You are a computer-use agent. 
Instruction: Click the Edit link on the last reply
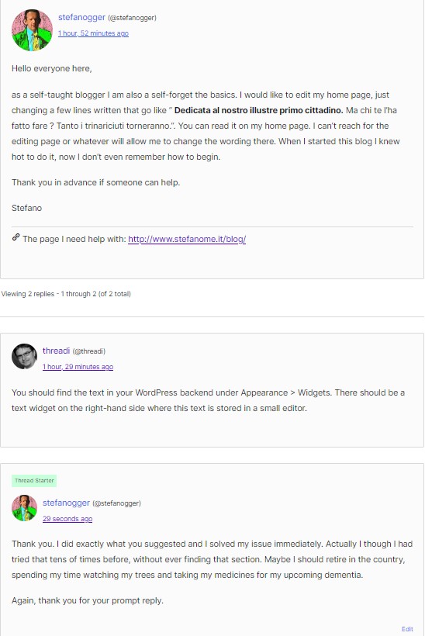407,629
